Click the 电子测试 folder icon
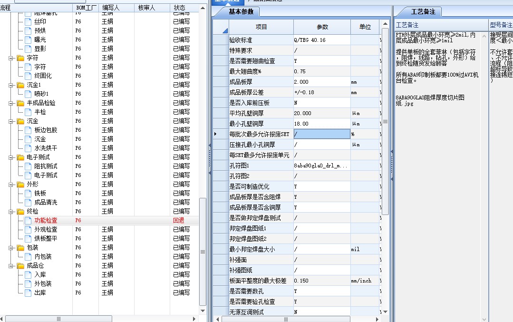 (20, 157)
